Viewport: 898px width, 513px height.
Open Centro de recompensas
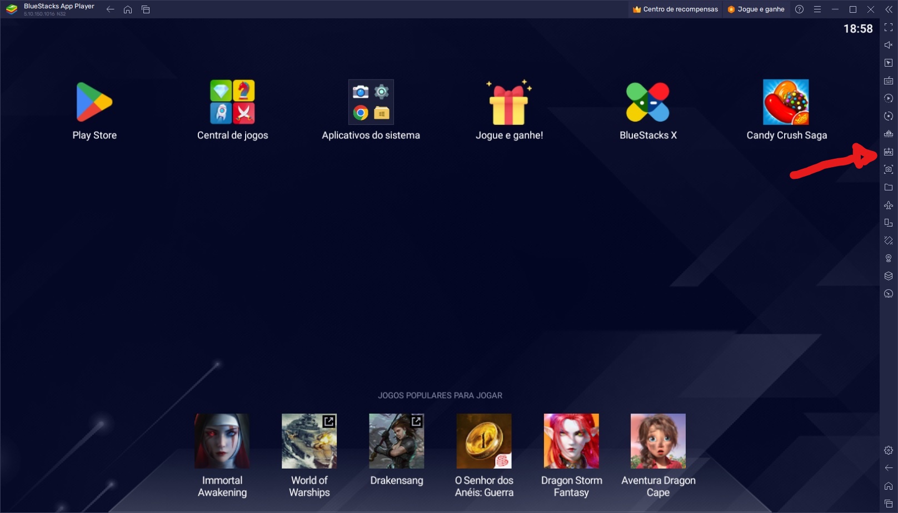pos(675,9)
